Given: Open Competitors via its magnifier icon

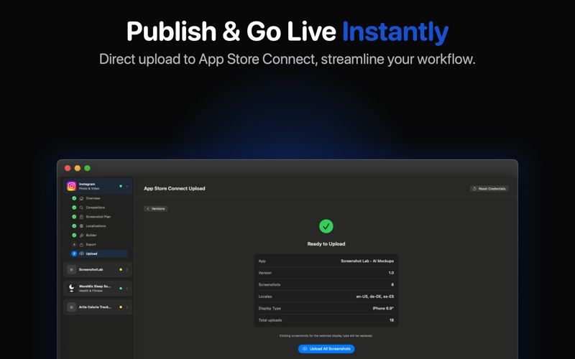Looking at the screenshot, I should click(81, 208).
